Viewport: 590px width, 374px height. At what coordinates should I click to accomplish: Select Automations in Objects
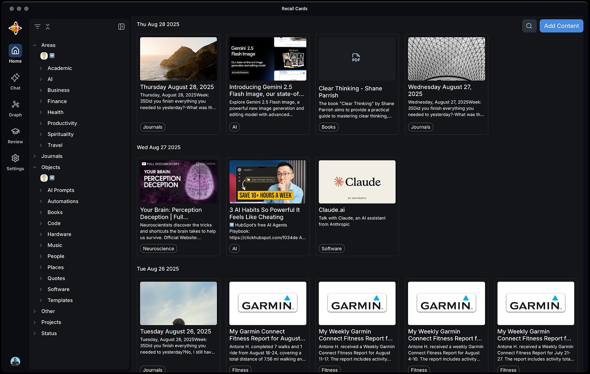63,201
